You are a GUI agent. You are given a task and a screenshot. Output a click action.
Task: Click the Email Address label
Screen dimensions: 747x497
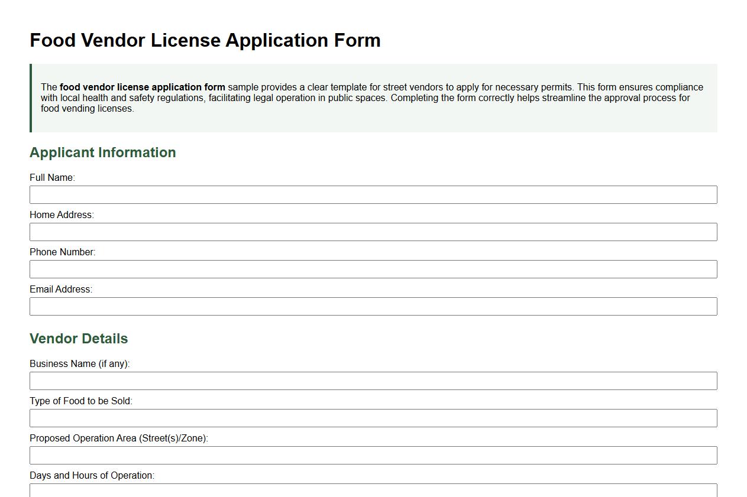[60, 289]
